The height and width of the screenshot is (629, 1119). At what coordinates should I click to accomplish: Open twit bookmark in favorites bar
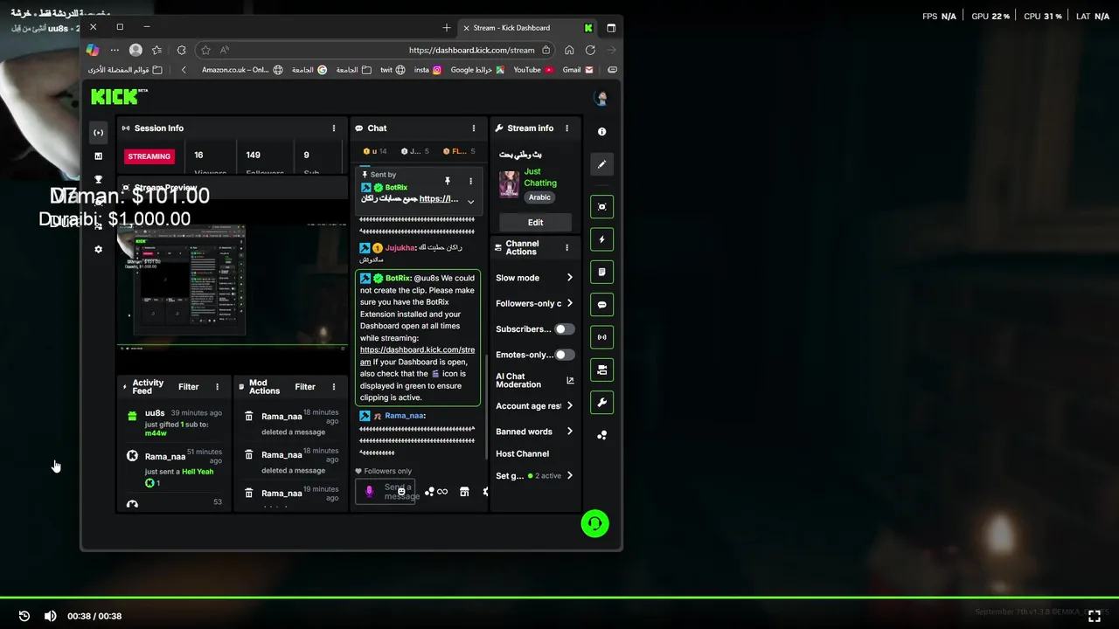(393, 70)
